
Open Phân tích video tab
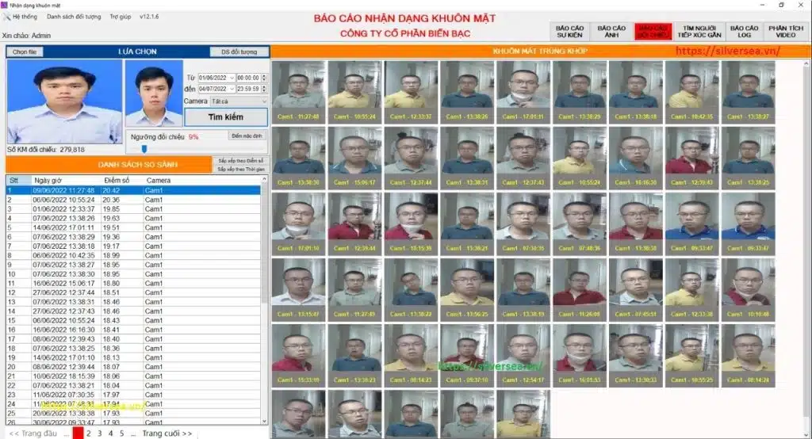point(785,32)
